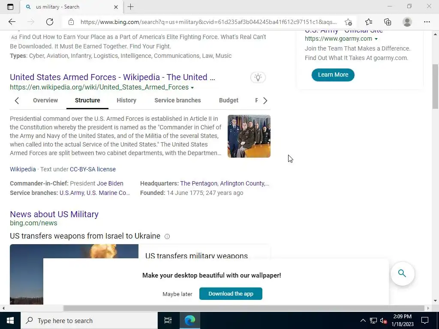This screenshot has width=439, height=329.
Task: Open News about US Military heading
Action: pyautogui.click(x=54, y=214)
